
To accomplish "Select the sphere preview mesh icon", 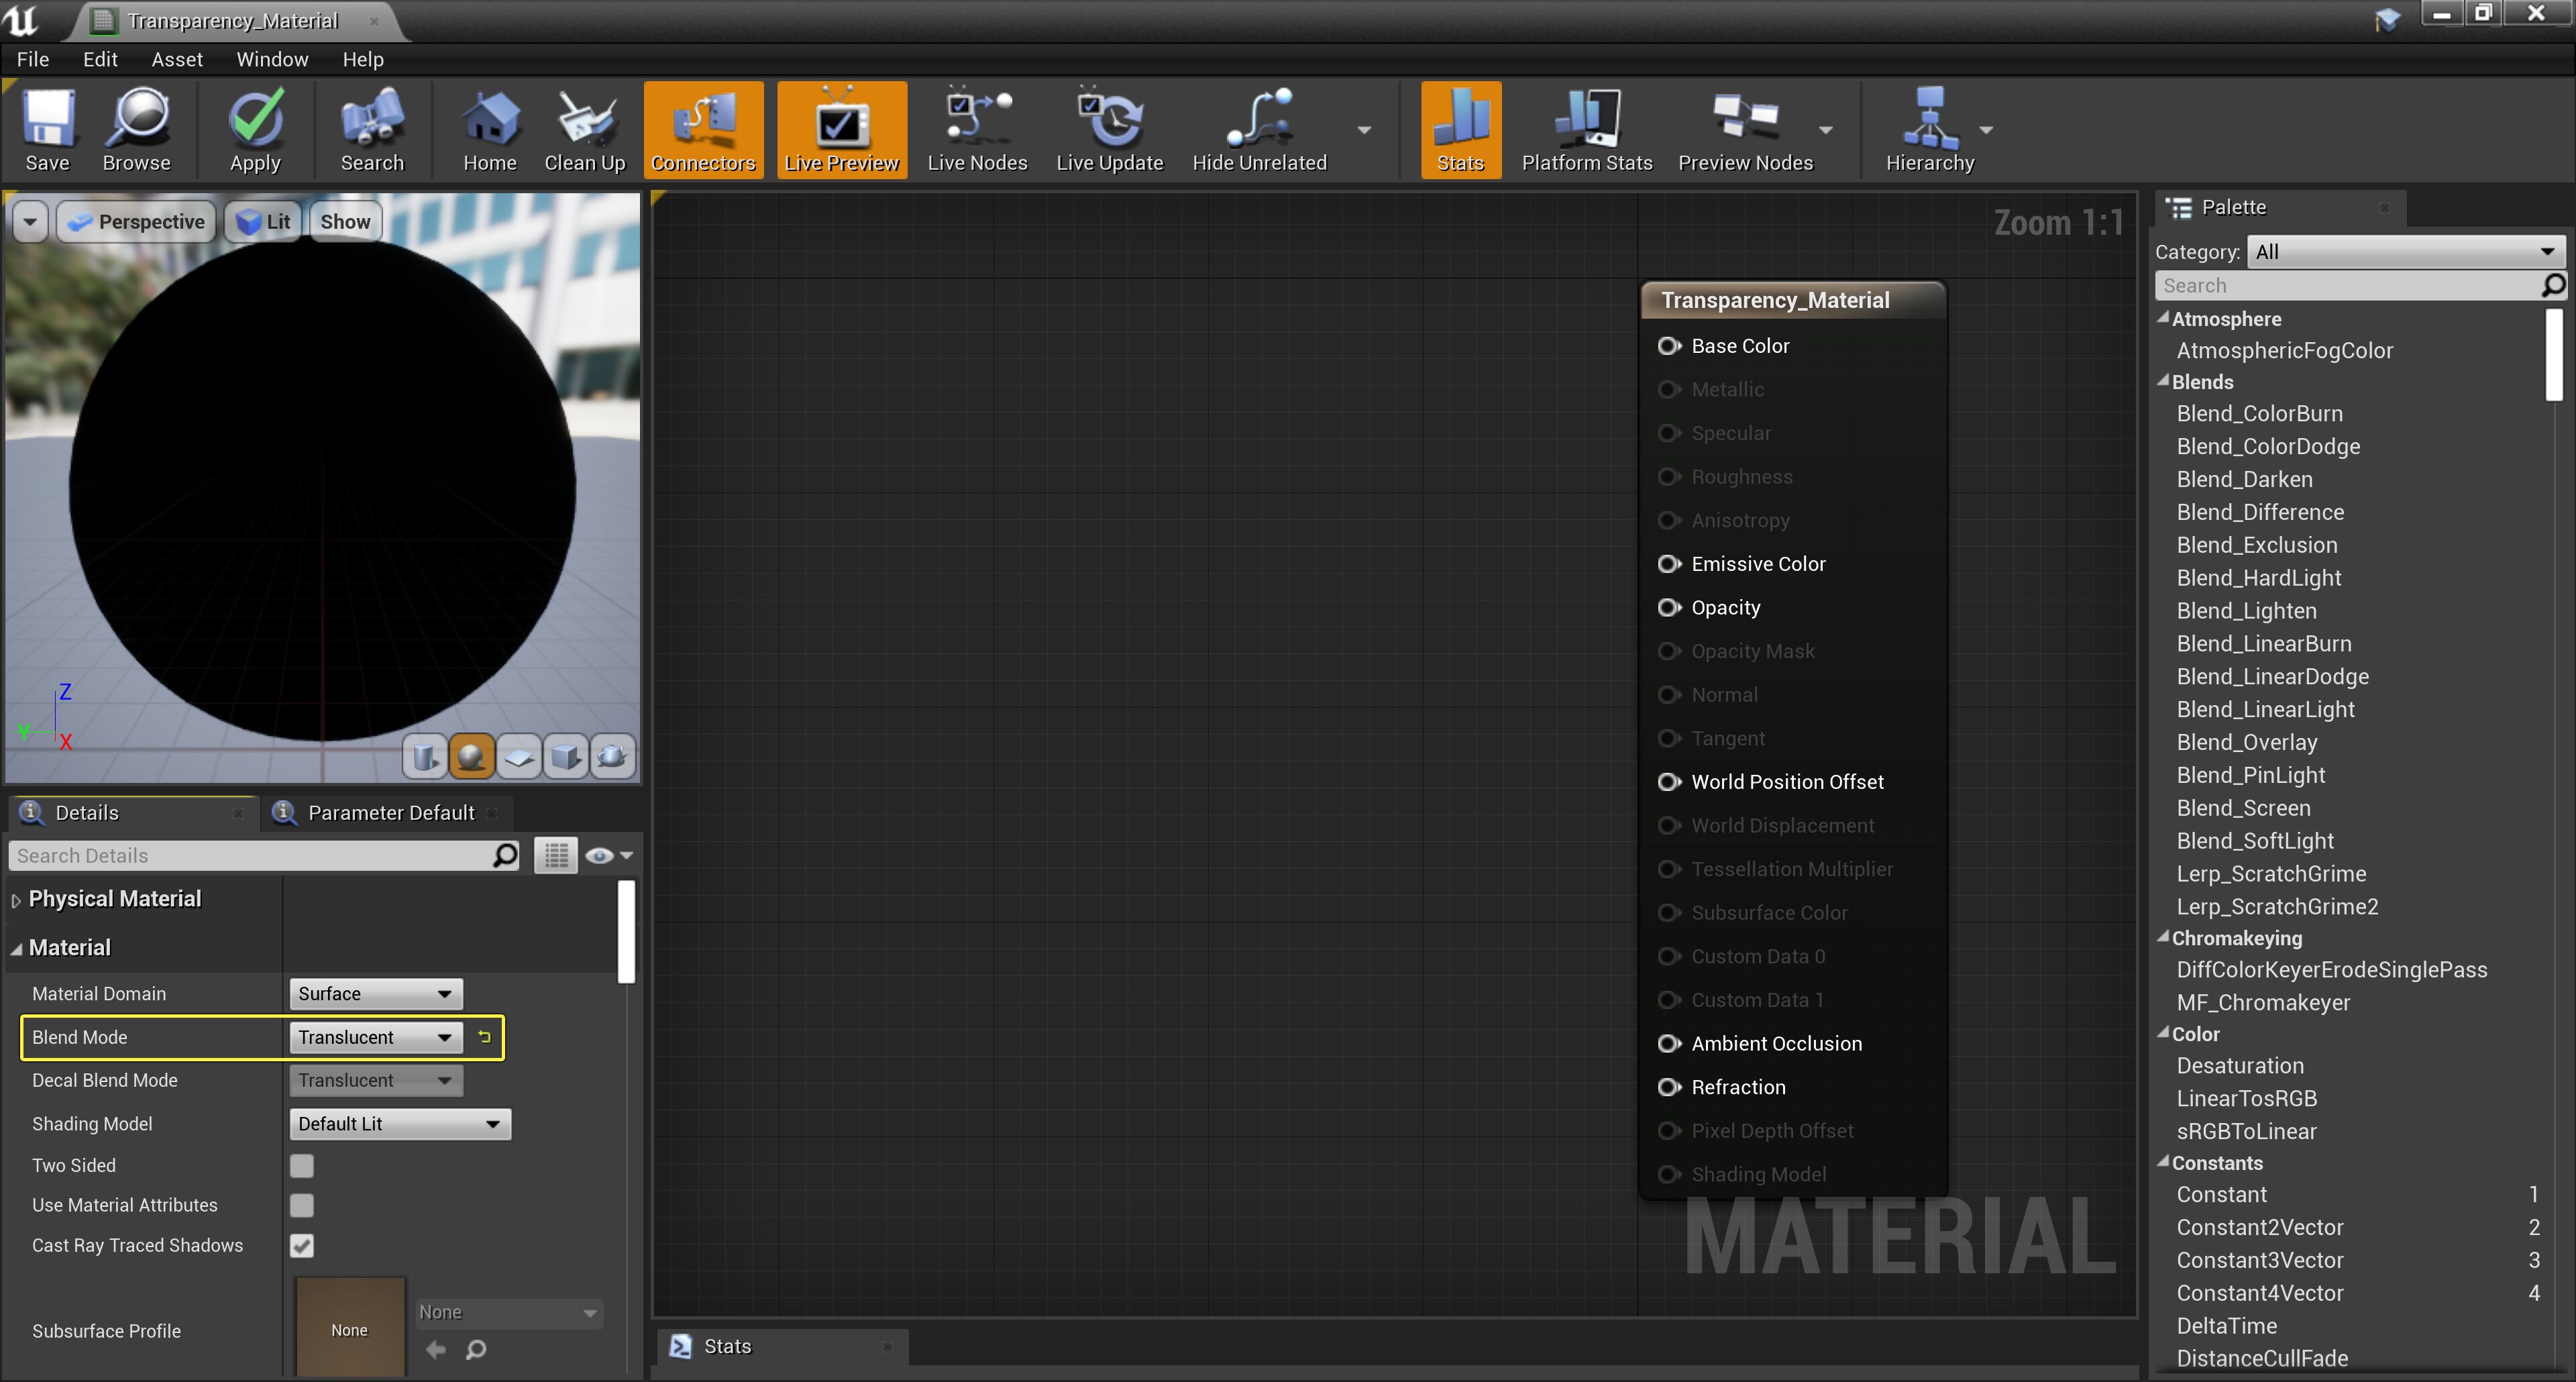I will (471, 756).
